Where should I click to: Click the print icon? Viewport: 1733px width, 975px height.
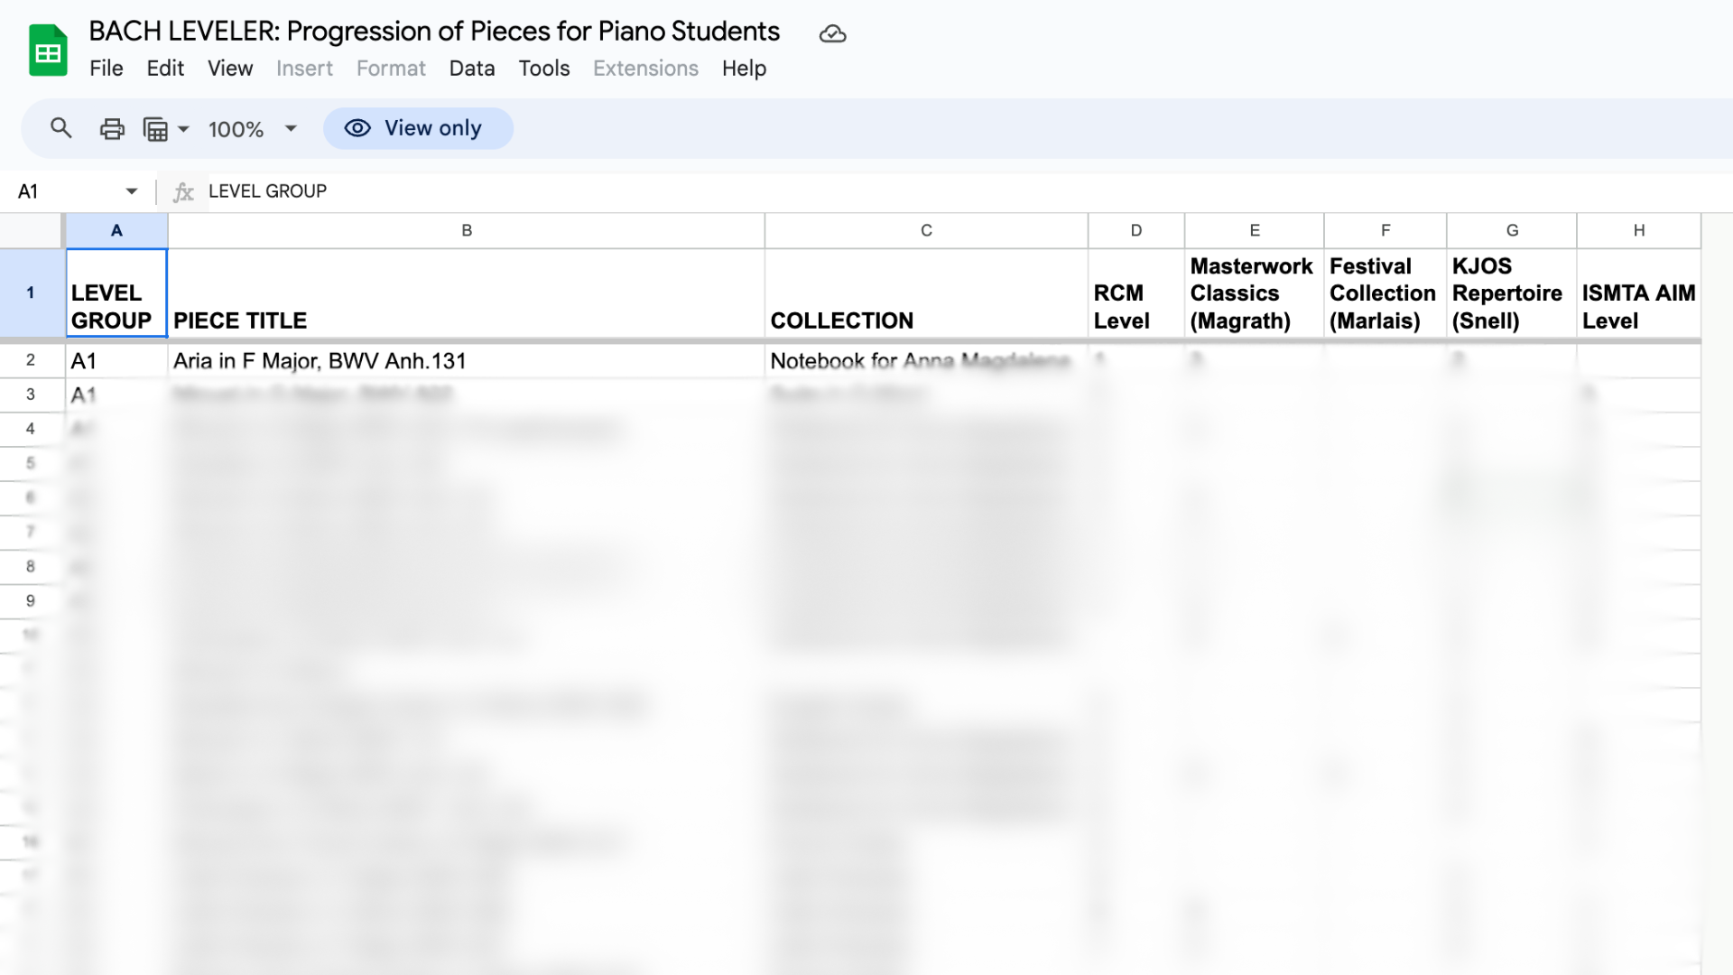pyautogui.click(x=112, y=129)
